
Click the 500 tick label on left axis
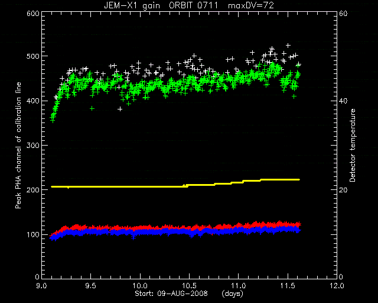pos(33,56)
